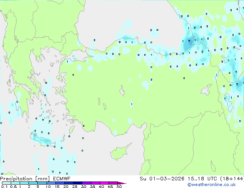Click the 1–2 mm legend color swatch
This screenshot has width=244, height=188.
24,183
